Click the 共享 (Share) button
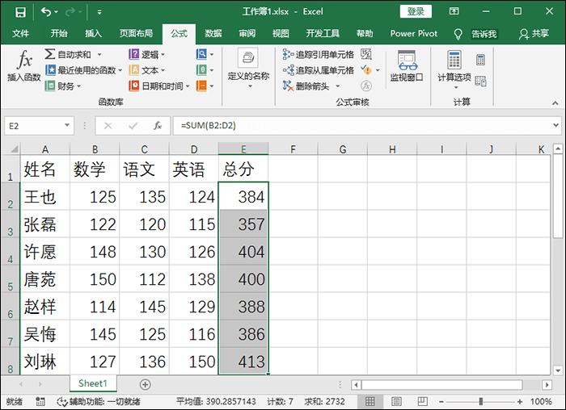Image resolution: width=566 pixels, height=410 pixels. pos(534,34)
